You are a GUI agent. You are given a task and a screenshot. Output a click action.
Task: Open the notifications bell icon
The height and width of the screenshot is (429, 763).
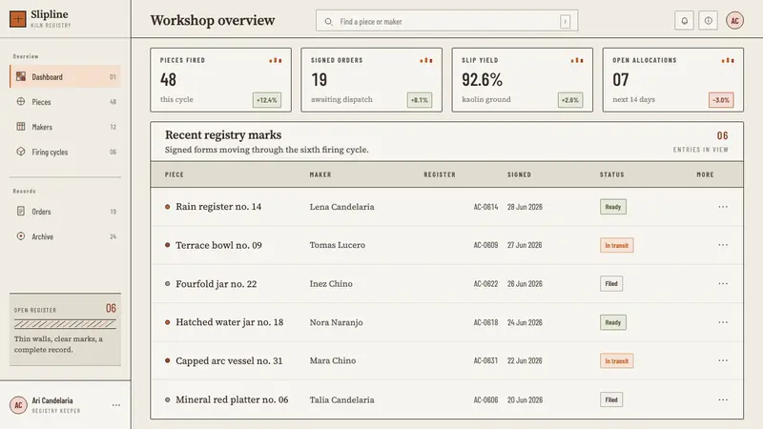[x=684, y=21]
